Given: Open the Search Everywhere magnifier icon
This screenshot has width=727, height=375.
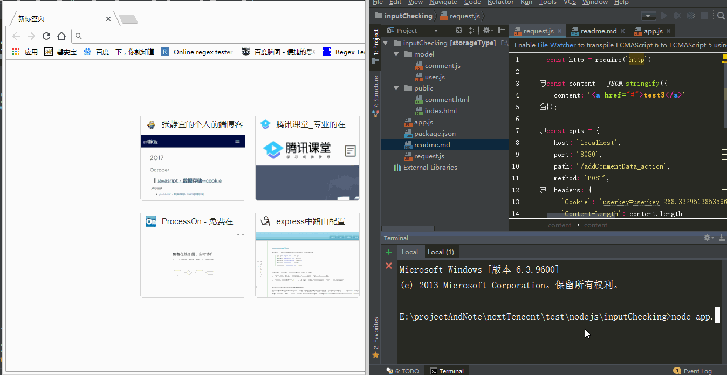Looking at the screenshot, I should point(721,16).
